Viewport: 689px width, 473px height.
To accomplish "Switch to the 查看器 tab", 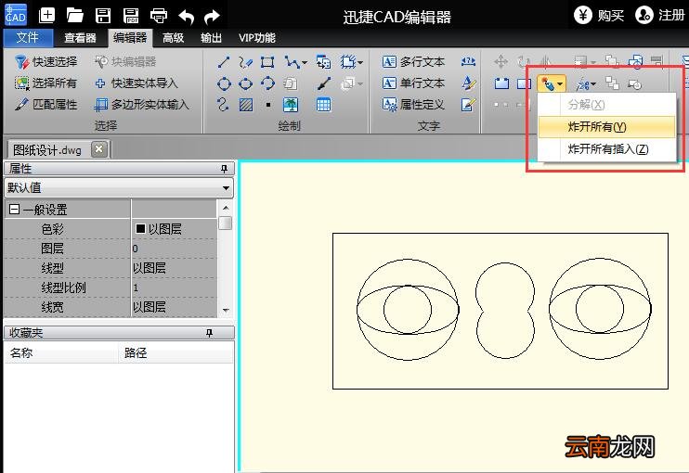I will click(80, 38).
